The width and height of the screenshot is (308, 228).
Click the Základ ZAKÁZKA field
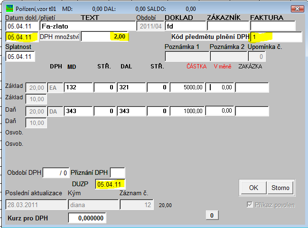(x=252, y=87)
